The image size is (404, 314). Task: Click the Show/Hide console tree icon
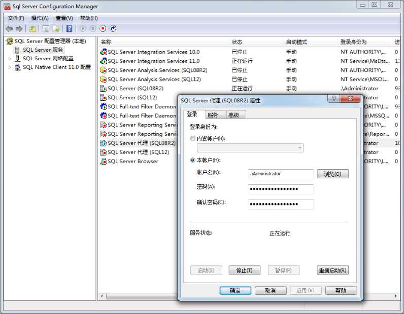click(46, 28)
